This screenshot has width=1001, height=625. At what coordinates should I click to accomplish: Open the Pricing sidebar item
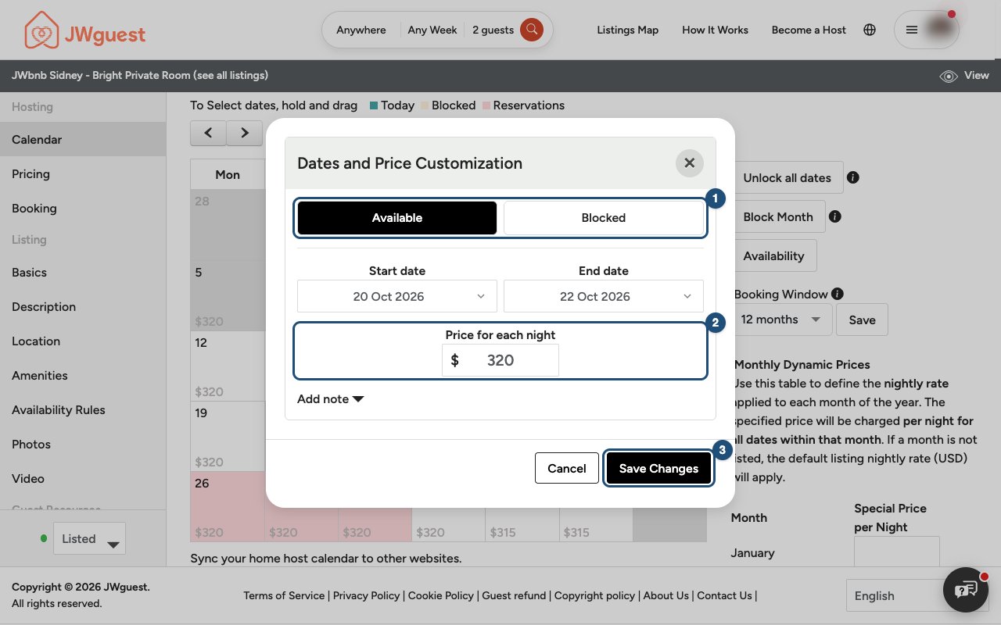[x=83, y=173]
